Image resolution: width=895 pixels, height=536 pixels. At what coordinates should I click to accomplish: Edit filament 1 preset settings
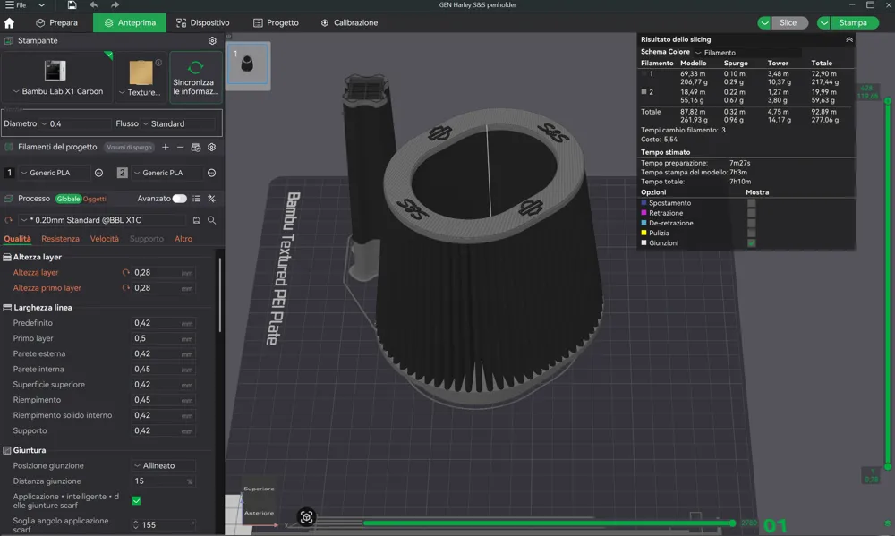click(x=98, y=173)
